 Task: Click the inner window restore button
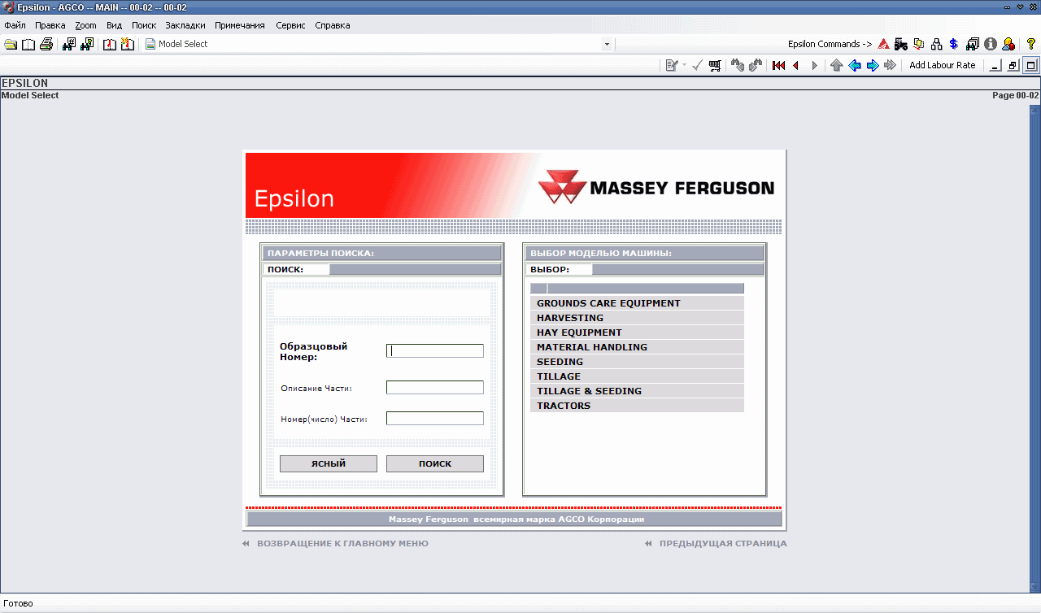(x=1013, y=65)
